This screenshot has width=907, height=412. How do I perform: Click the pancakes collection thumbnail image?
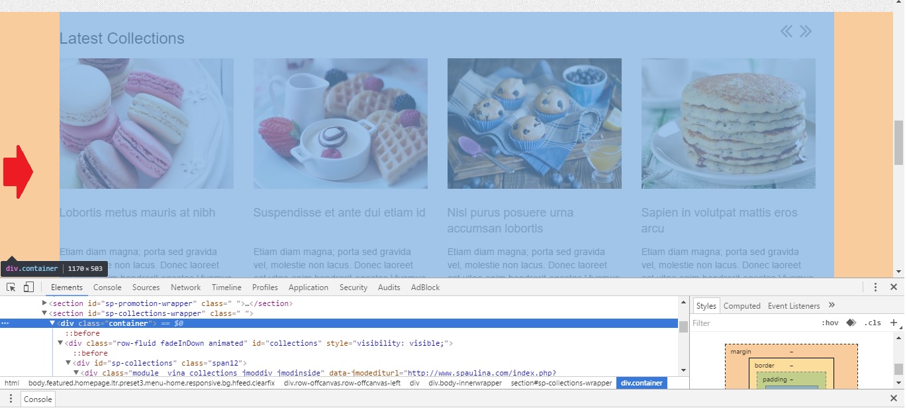click(x=728, y=123)
